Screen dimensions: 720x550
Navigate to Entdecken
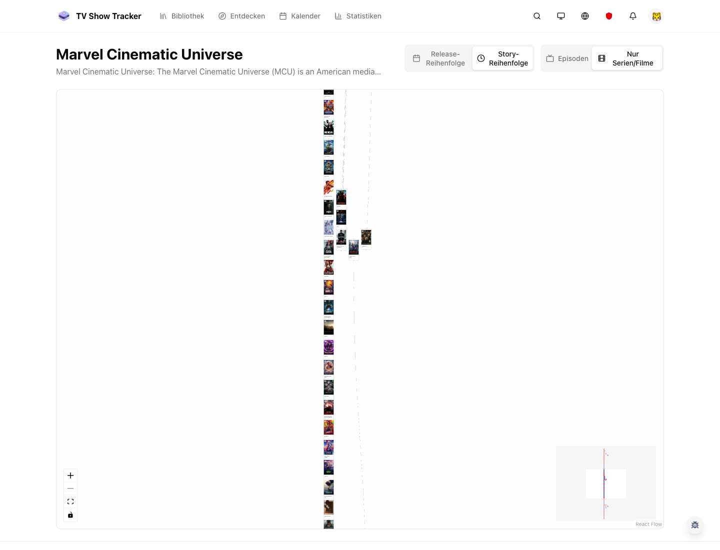(x=241, y=16)
